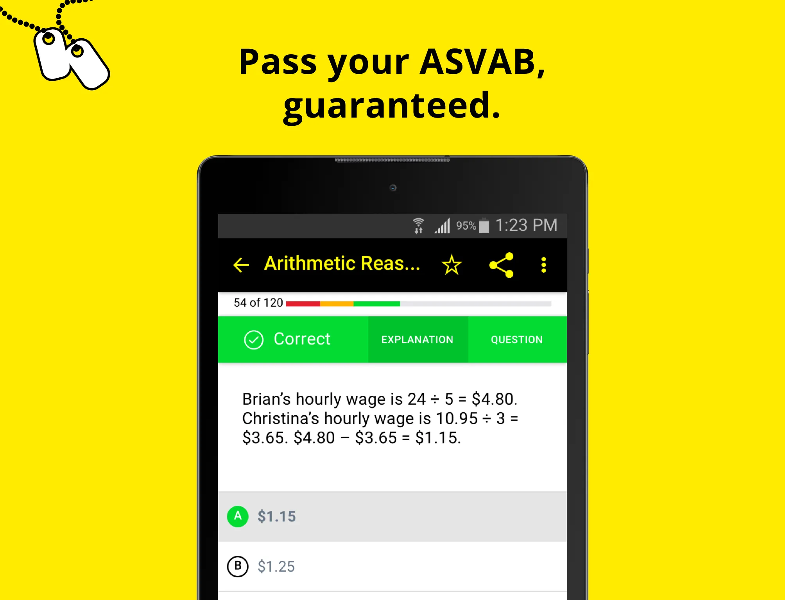Image resolution: width=785 pixels, height=600 pixels.
Task: Tap the correct checkmark icon
Action: 252,339
